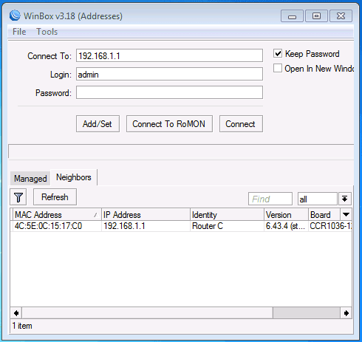Enable Open In New Window checkbox
The image size is (362, 342).
tap(278, 68)
